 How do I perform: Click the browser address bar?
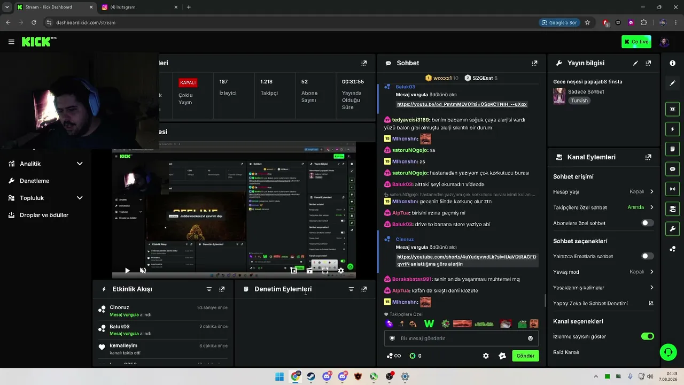289,22
